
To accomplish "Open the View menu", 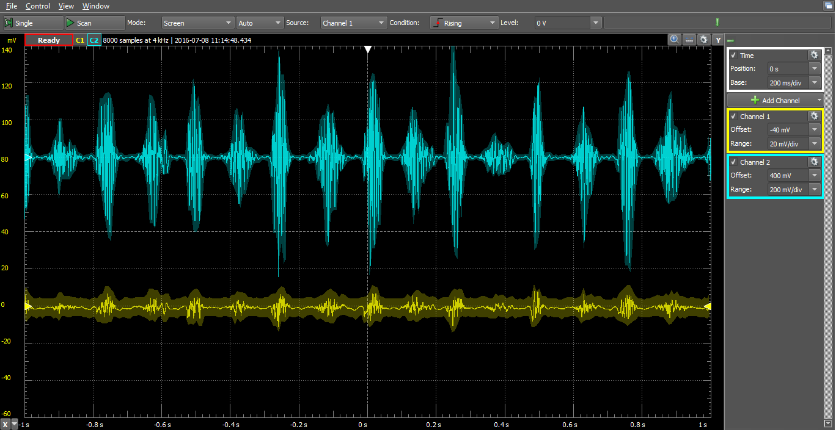I will 66,6.
